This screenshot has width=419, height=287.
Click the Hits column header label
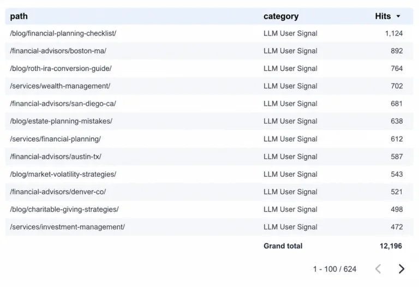(382, 16)
